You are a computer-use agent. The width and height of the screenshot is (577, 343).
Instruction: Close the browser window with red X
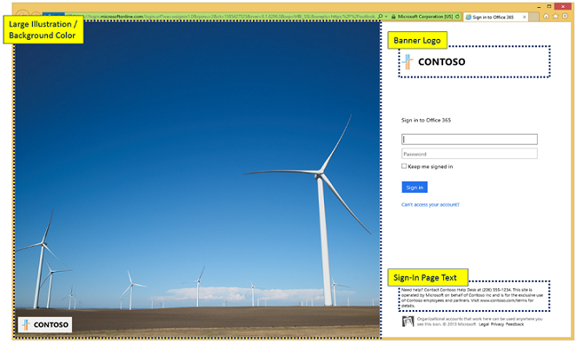[562, 6]
